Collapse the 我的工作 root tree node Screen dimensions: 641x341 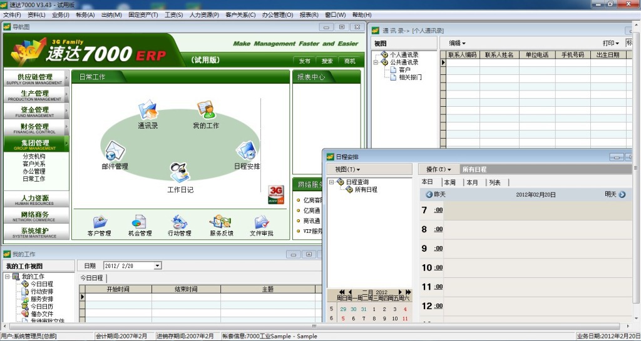pos(7,277)
